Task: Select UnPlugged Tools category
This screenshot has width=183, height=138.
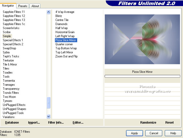Action: [x=13, y=113]
